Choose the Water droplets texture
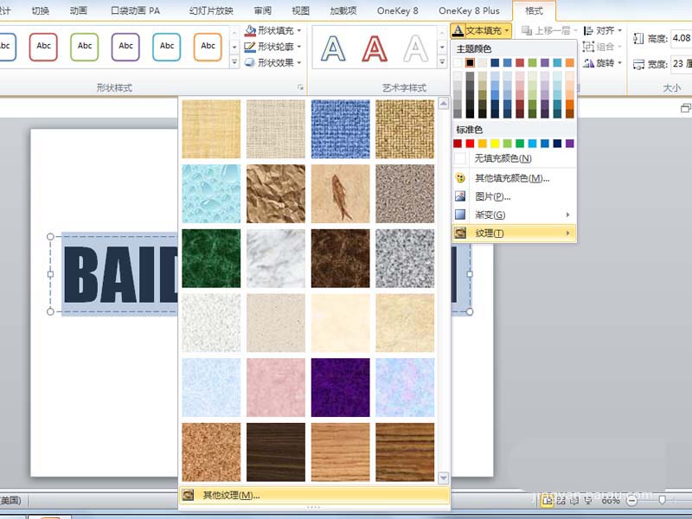The width and height of the screenshot is (692, 519). [211, 194]
